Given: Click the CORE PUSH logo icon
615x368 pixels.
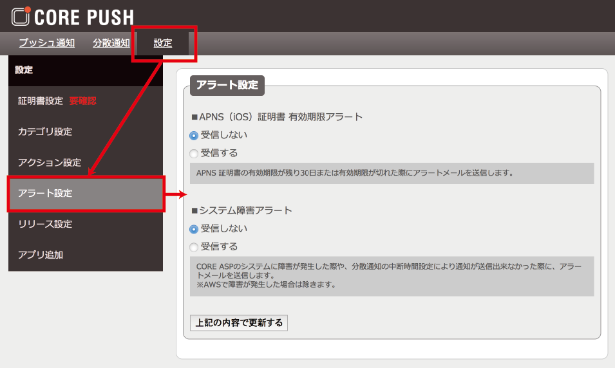Looking at the screenshot, I should [21, 16].
